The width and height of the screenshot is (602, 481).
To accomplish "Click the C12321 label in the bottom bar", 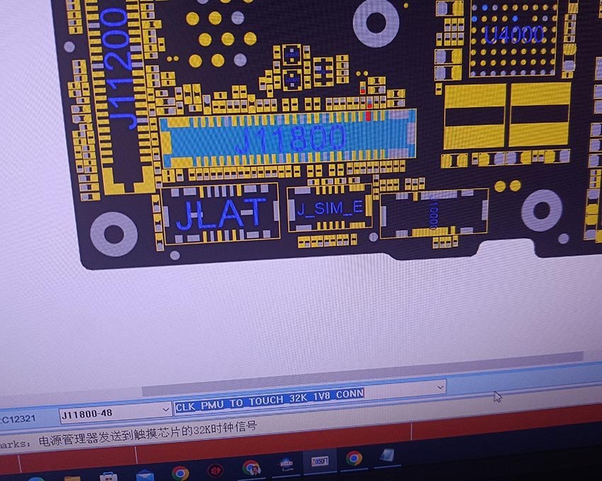I will click(x=17, y=419).
